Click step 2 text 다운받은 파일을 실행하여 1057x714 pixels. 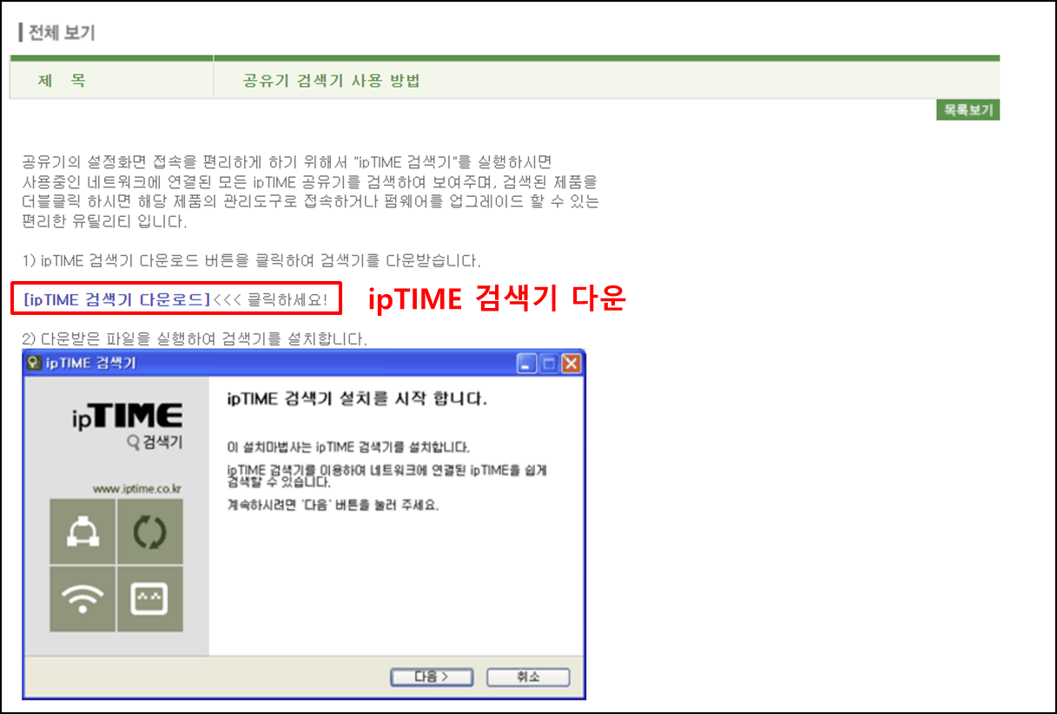click(195, 339)
